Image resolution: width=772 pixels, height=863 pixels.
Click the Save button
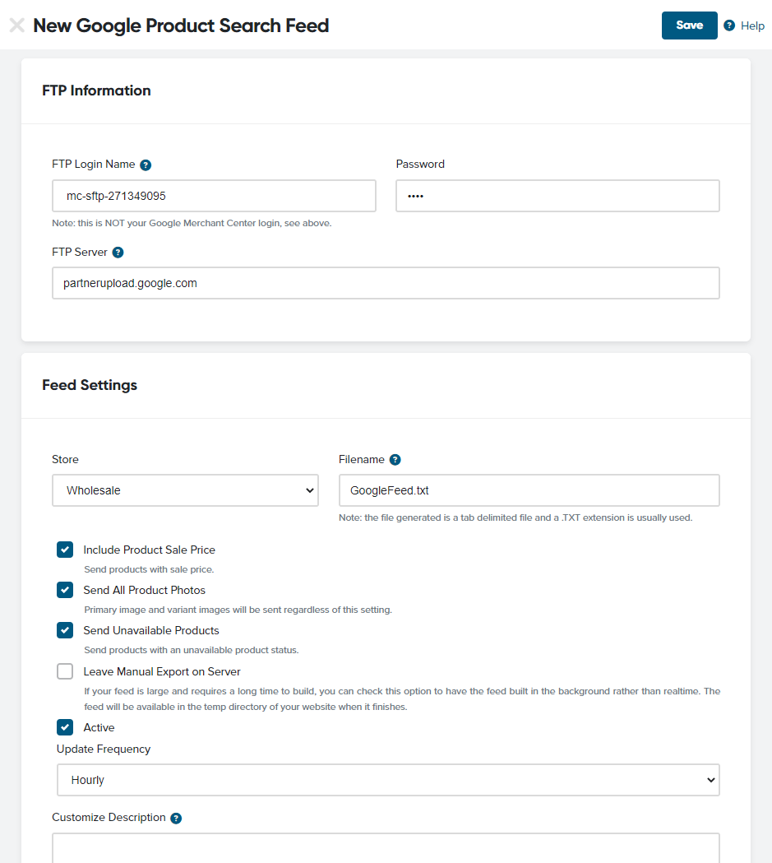pos(689,26)
